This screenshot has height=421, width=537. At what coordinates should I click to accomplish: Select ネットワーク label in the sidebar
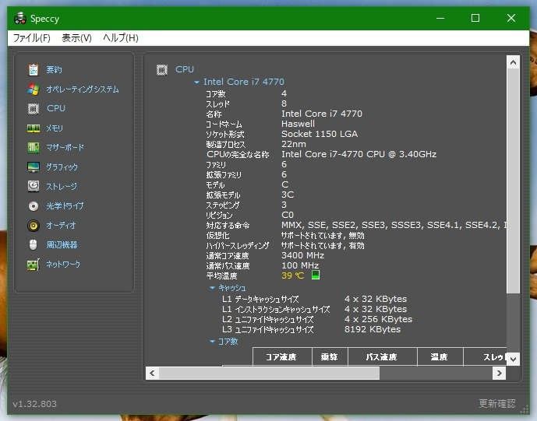pyautogui.click(x=63, y=264)
